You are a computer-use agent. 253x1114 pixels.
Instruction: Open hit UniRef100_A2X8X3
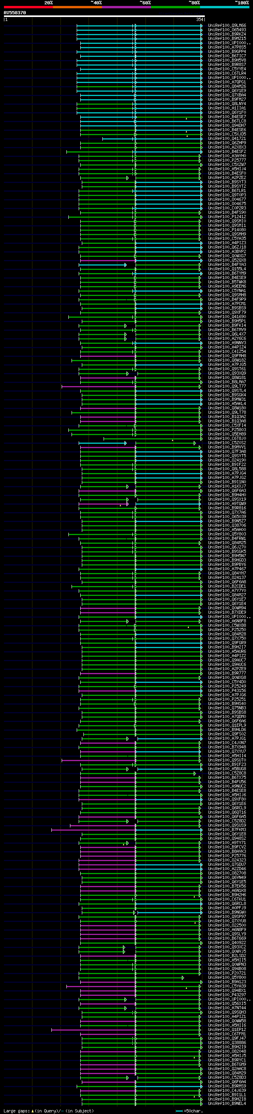coord(227,147)
